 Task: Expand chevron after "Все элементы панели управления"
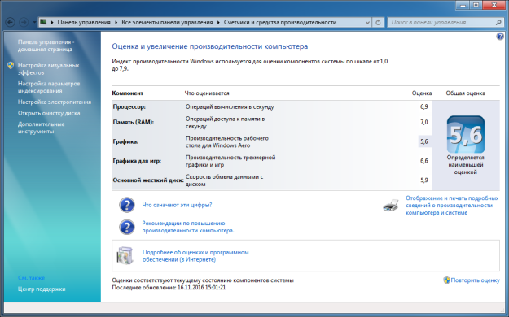(x=218, y=23)
